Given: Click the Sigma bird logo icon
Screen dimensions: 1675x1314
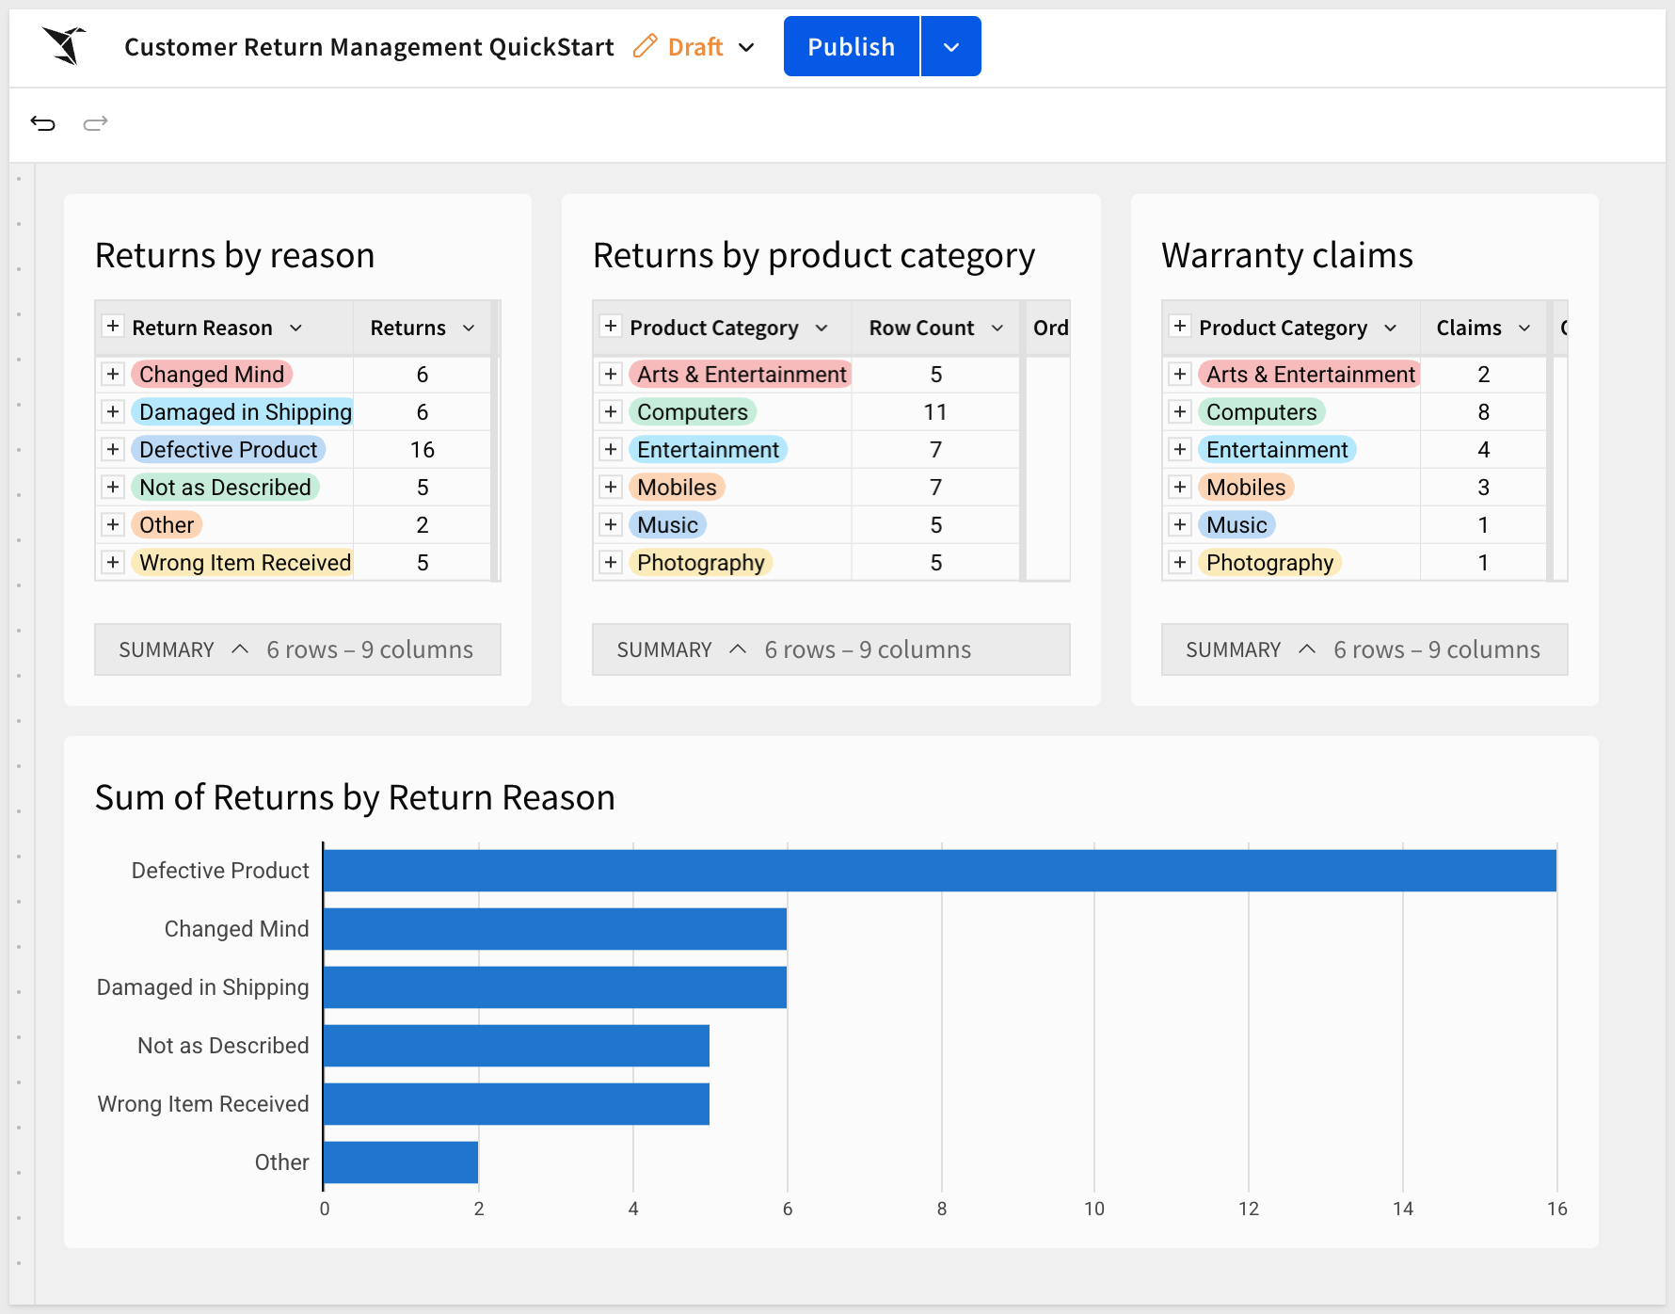Looking at the screenshot, I should point(64,45).
